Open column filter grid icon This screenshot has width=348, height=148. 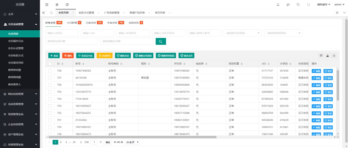[x=321, y=56]
